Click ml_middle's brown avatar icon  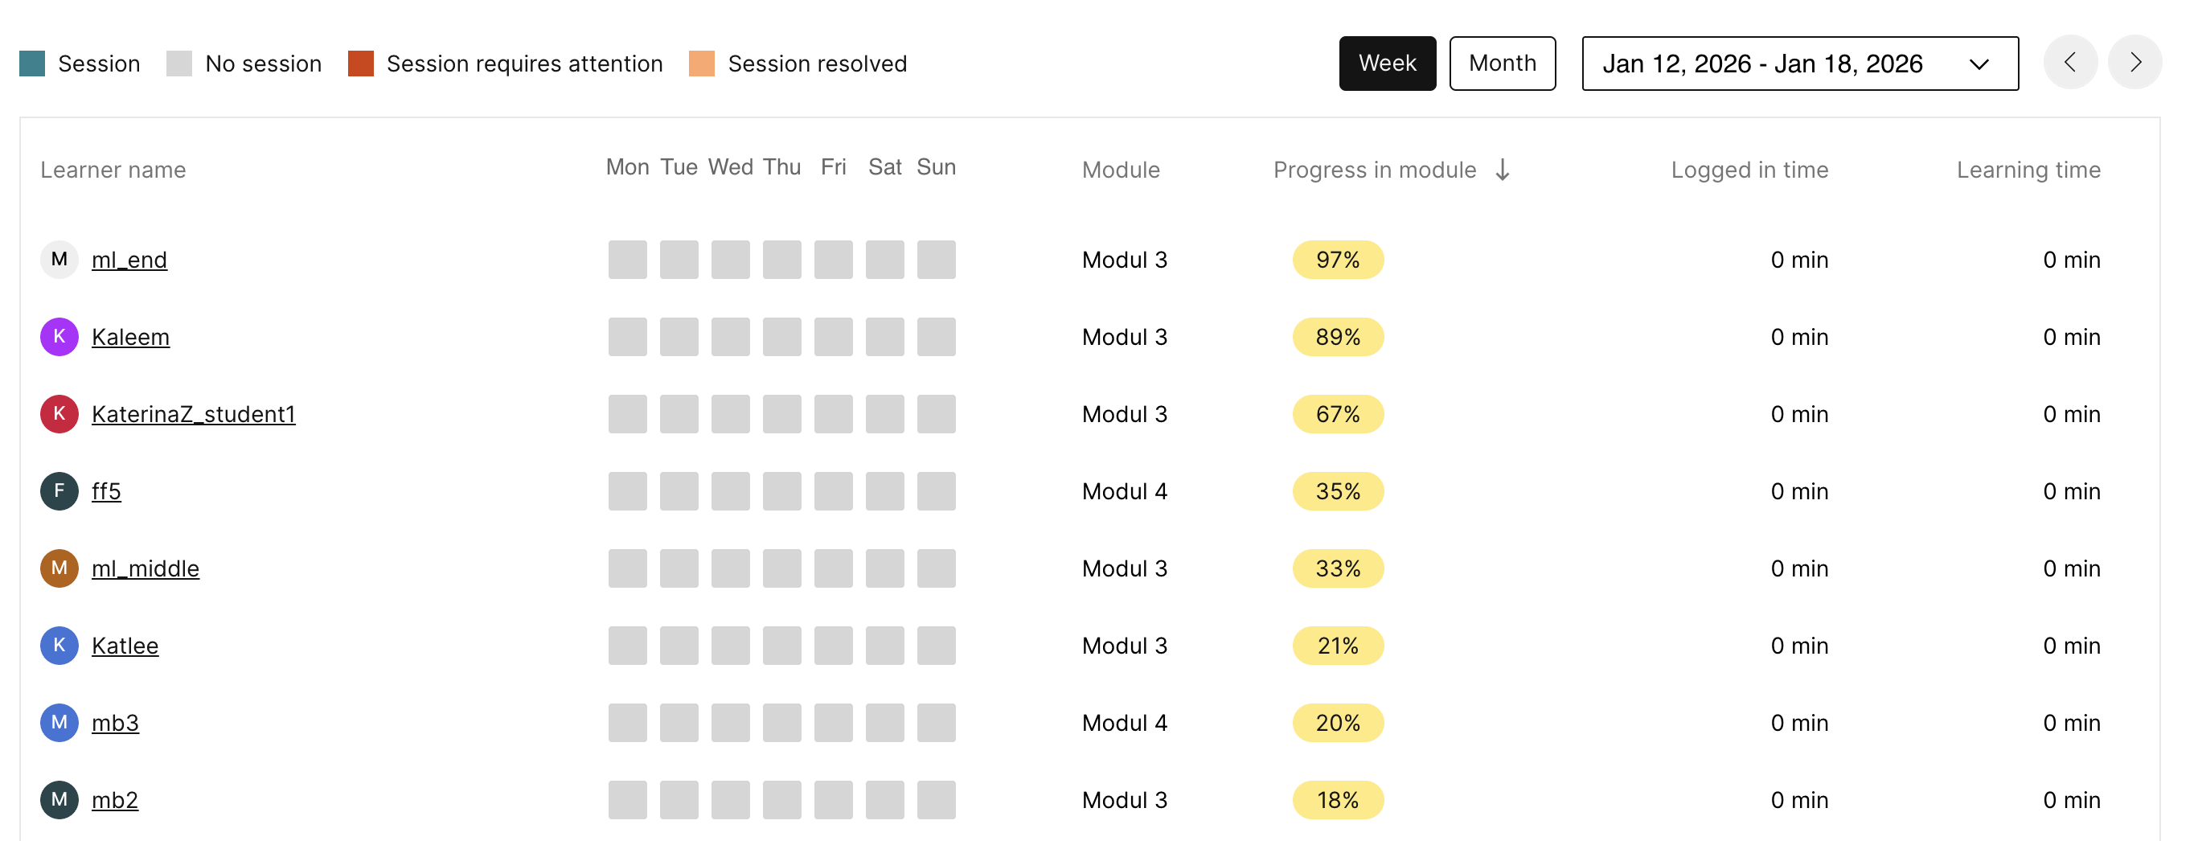tap(59, 568)
